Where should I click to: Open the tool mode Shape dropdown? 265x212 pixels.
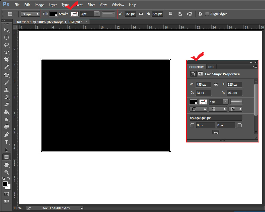click(x=30, y=14)
